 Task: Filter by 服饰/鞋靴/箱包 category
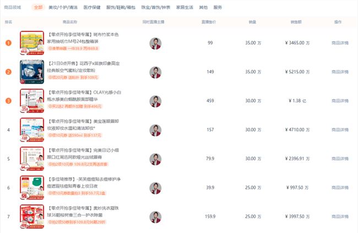121,7
